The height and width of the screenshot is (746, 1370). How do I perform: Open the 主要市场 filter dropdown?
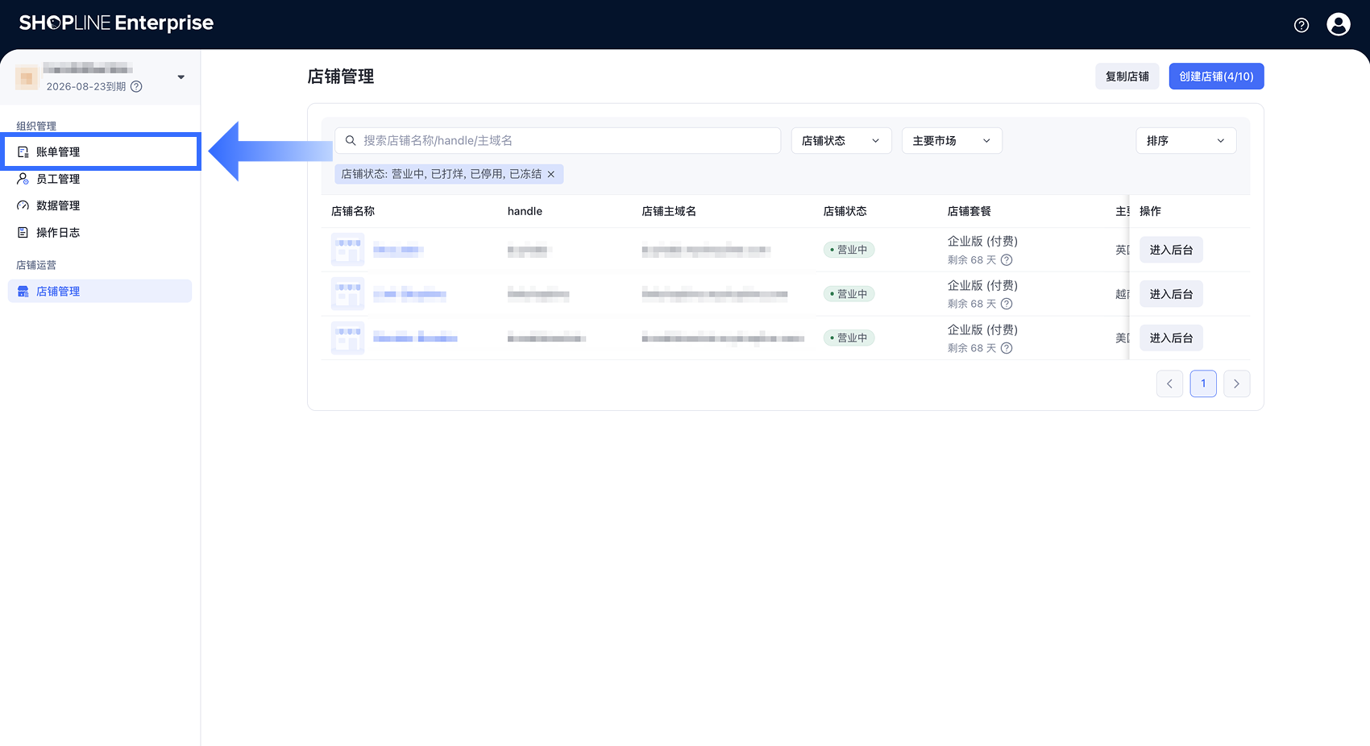point(952,141)
